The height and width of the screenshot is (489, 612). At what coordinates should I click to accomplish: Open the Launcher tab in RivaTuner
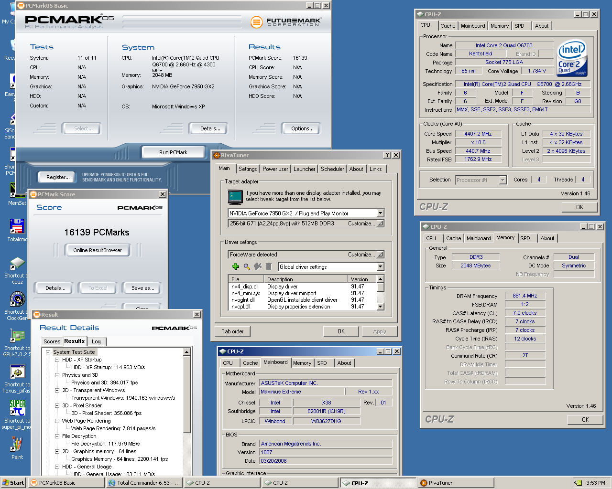click(x=304, y=169)
